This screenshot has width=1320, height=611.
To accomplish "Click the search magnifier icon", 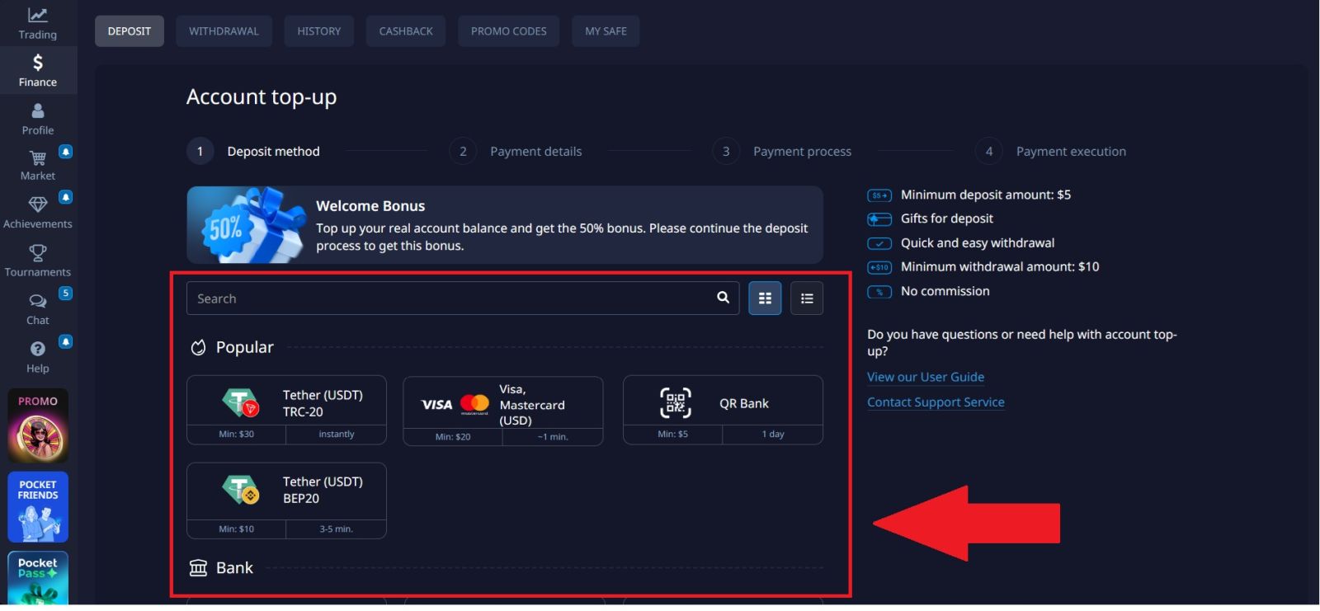I will pos(723,298).
